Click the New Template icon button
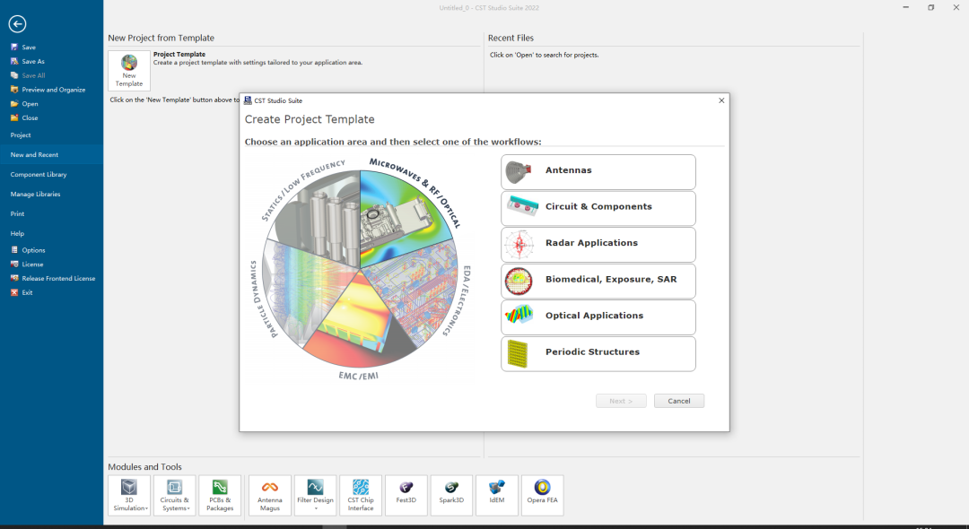The width and height of the screenshot is (969, 529). tap(129, 70)
